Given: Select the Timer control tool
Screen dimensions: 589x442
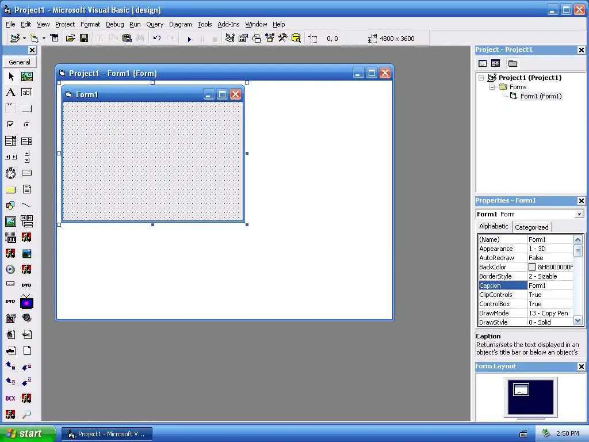Looking at the screenshot, I should click(x=11, y=173).
